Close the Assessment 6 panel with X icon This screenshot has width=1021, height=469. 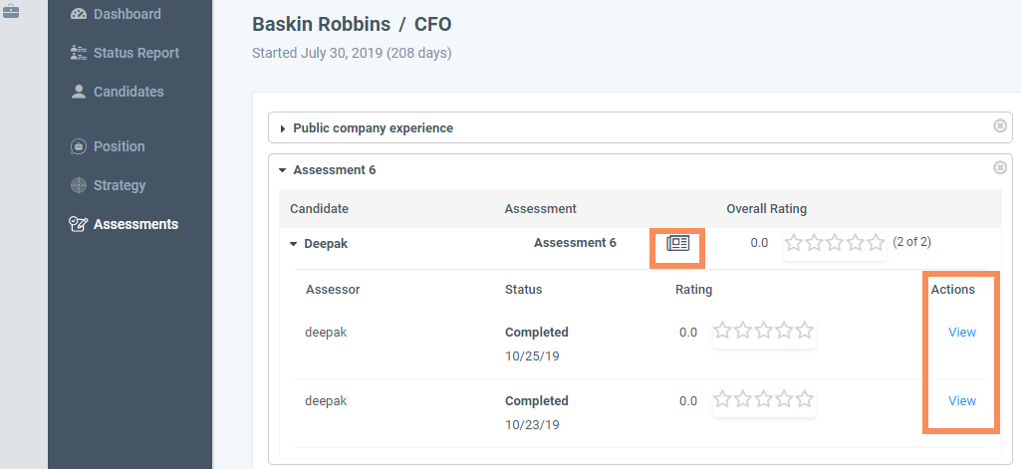coord(1000,168)
